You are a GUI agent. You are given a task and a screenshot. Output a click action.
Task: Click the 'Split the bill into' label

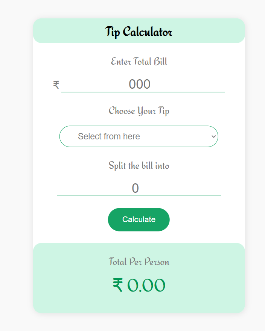[139, 165]
